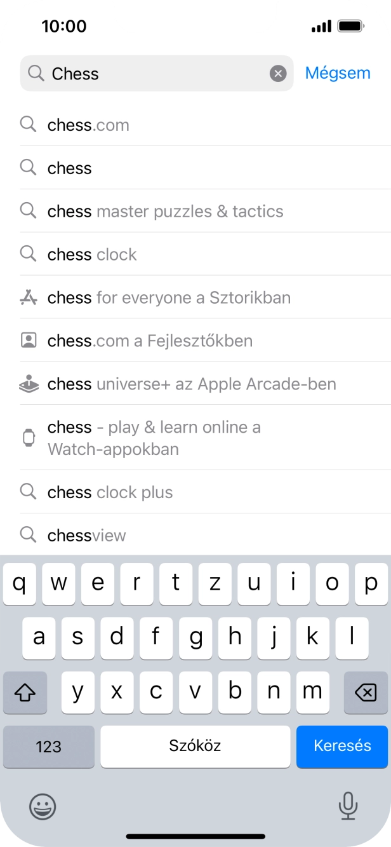Open the emoji keyboard
This screenshot has height=847, width=391.
coord(42,807)
